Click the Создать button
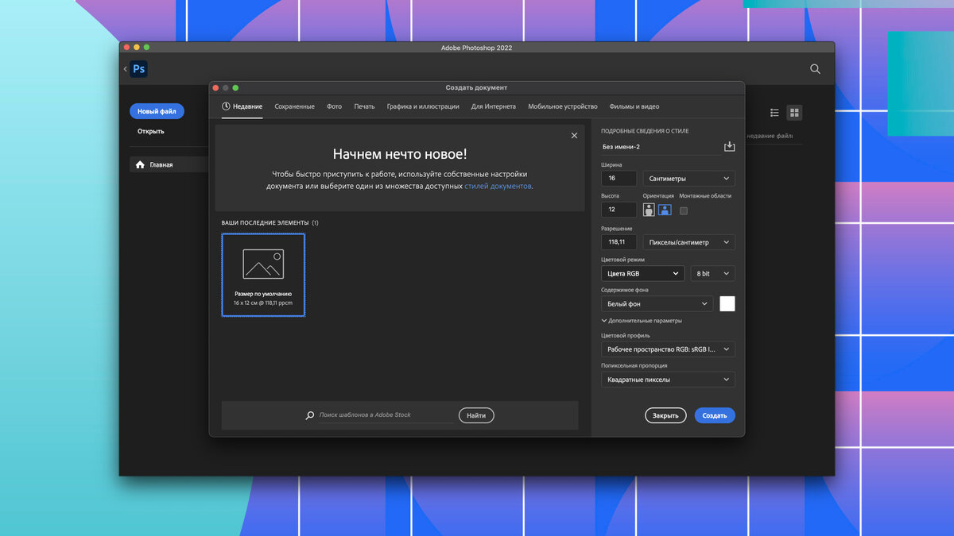The image size is (954, 536). tap(715, 415)
